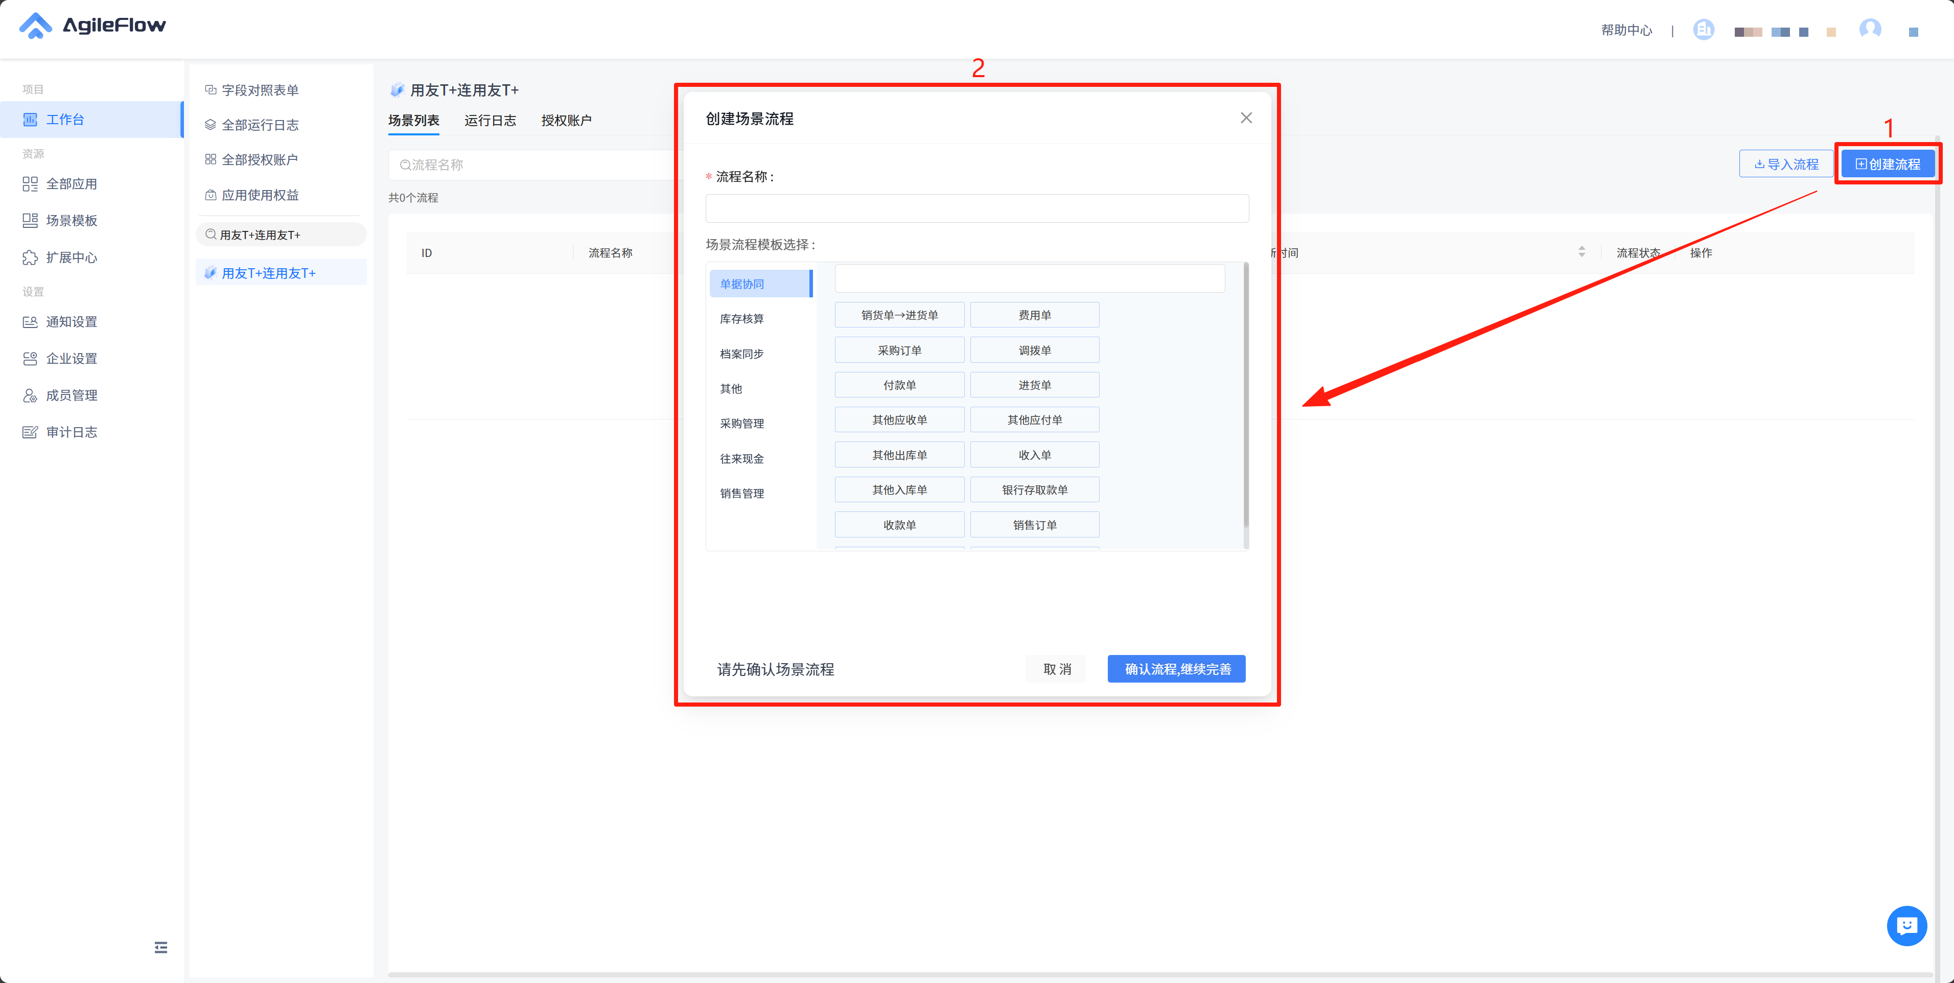Choose the 销售订单 template

[x=1035, y=524]
